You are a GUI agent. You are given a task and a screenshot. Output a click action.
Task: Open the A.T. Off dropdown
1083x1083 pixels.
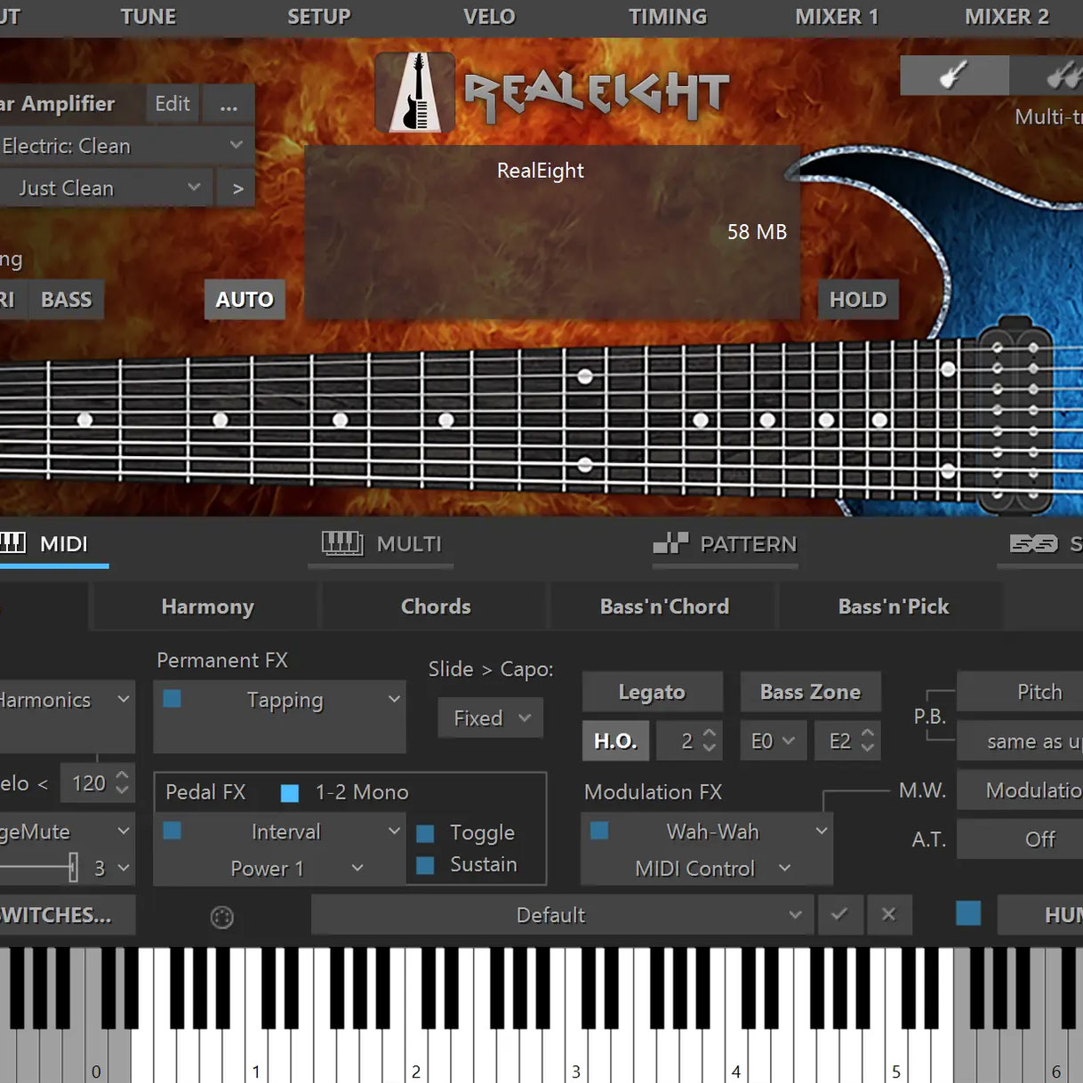click(x=1020, y=839)
